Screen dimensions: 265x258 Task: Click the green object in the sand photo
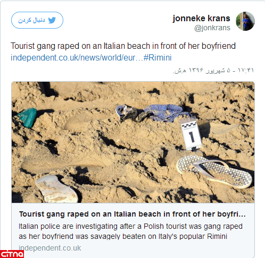(28, 117)
